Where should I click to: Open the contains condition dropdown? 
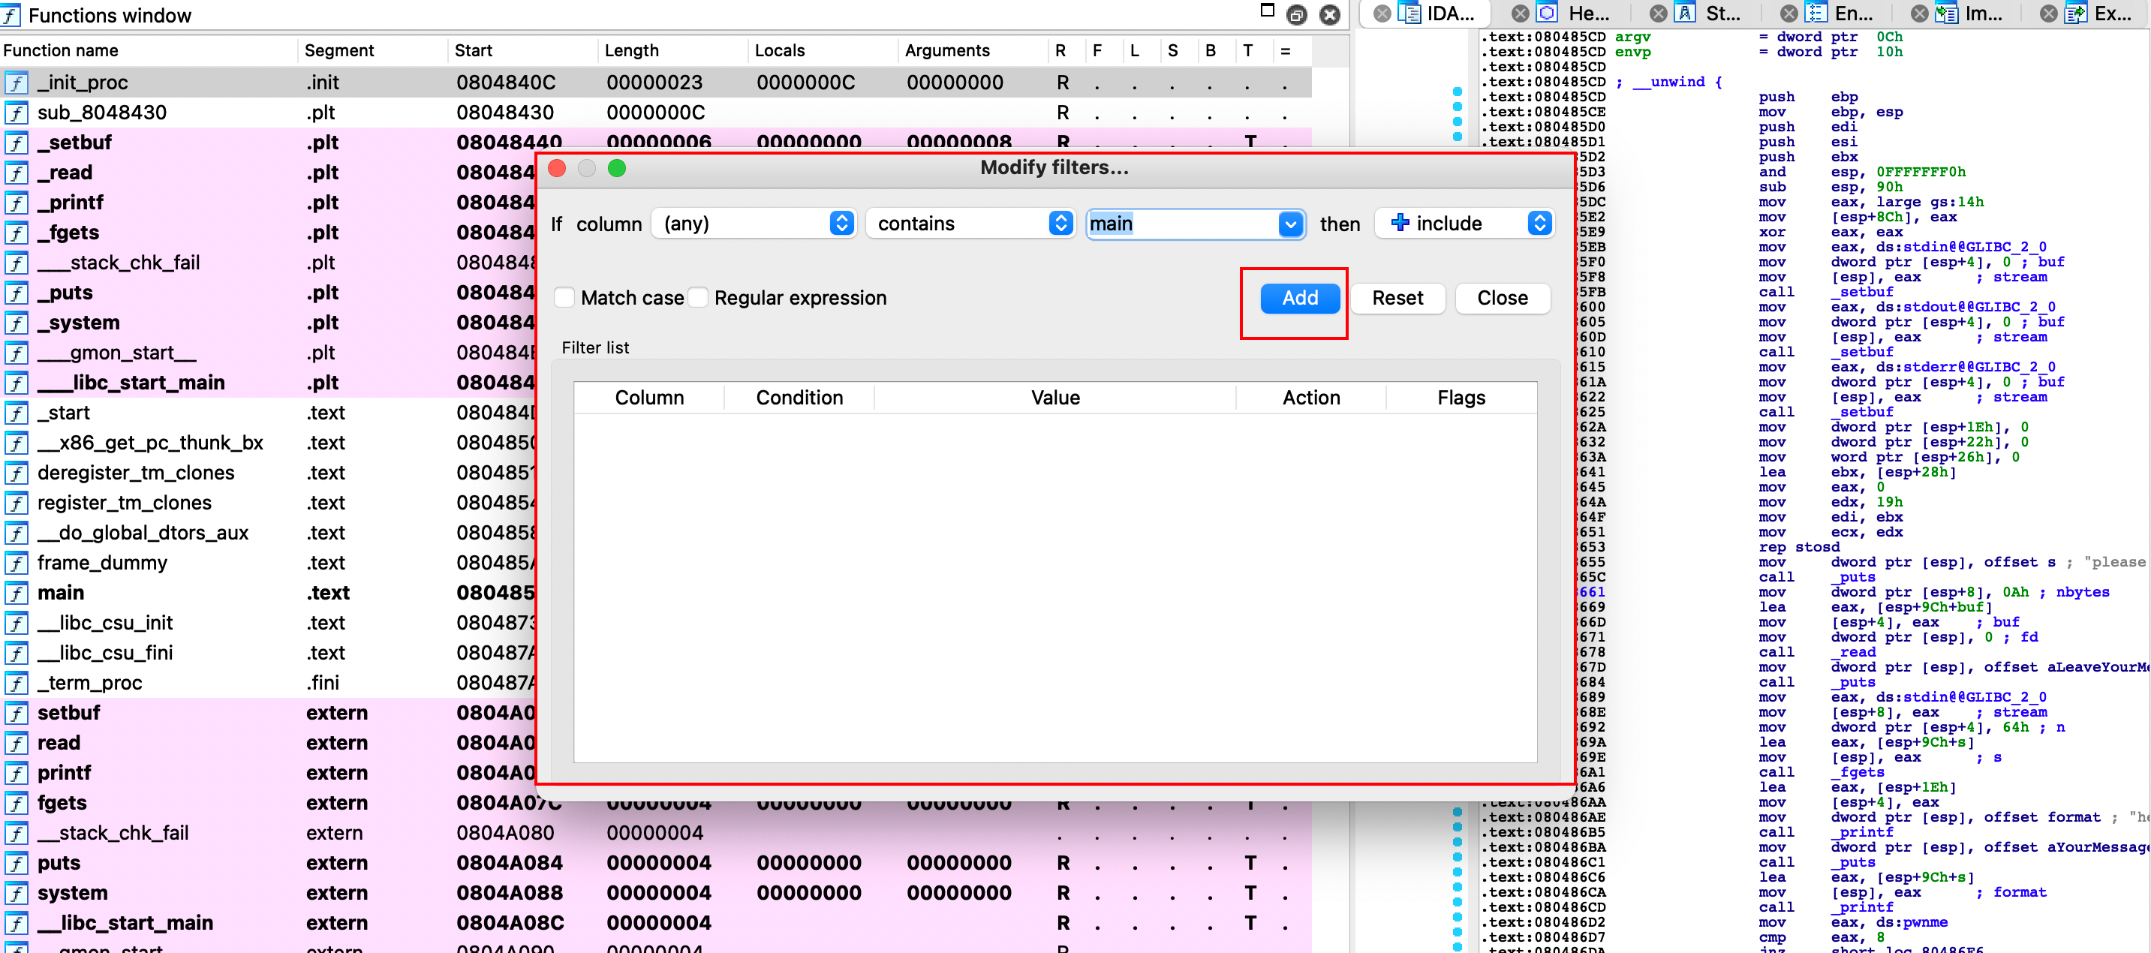(970, 224)
